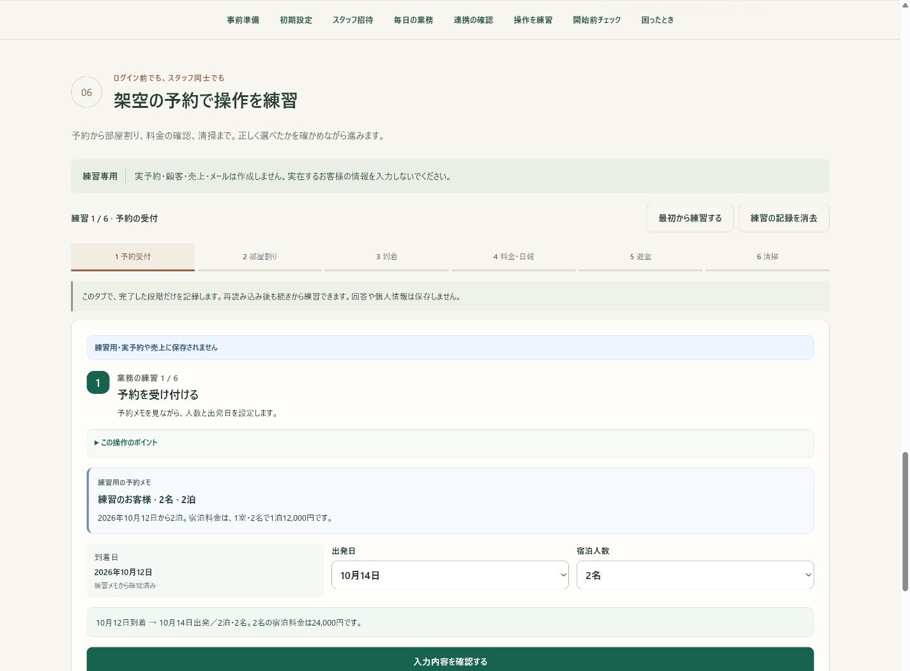This screenshot has width=910, height=671.
Task: Click the 架空の予約で操作を練習 heading
Action: [206, 101]
